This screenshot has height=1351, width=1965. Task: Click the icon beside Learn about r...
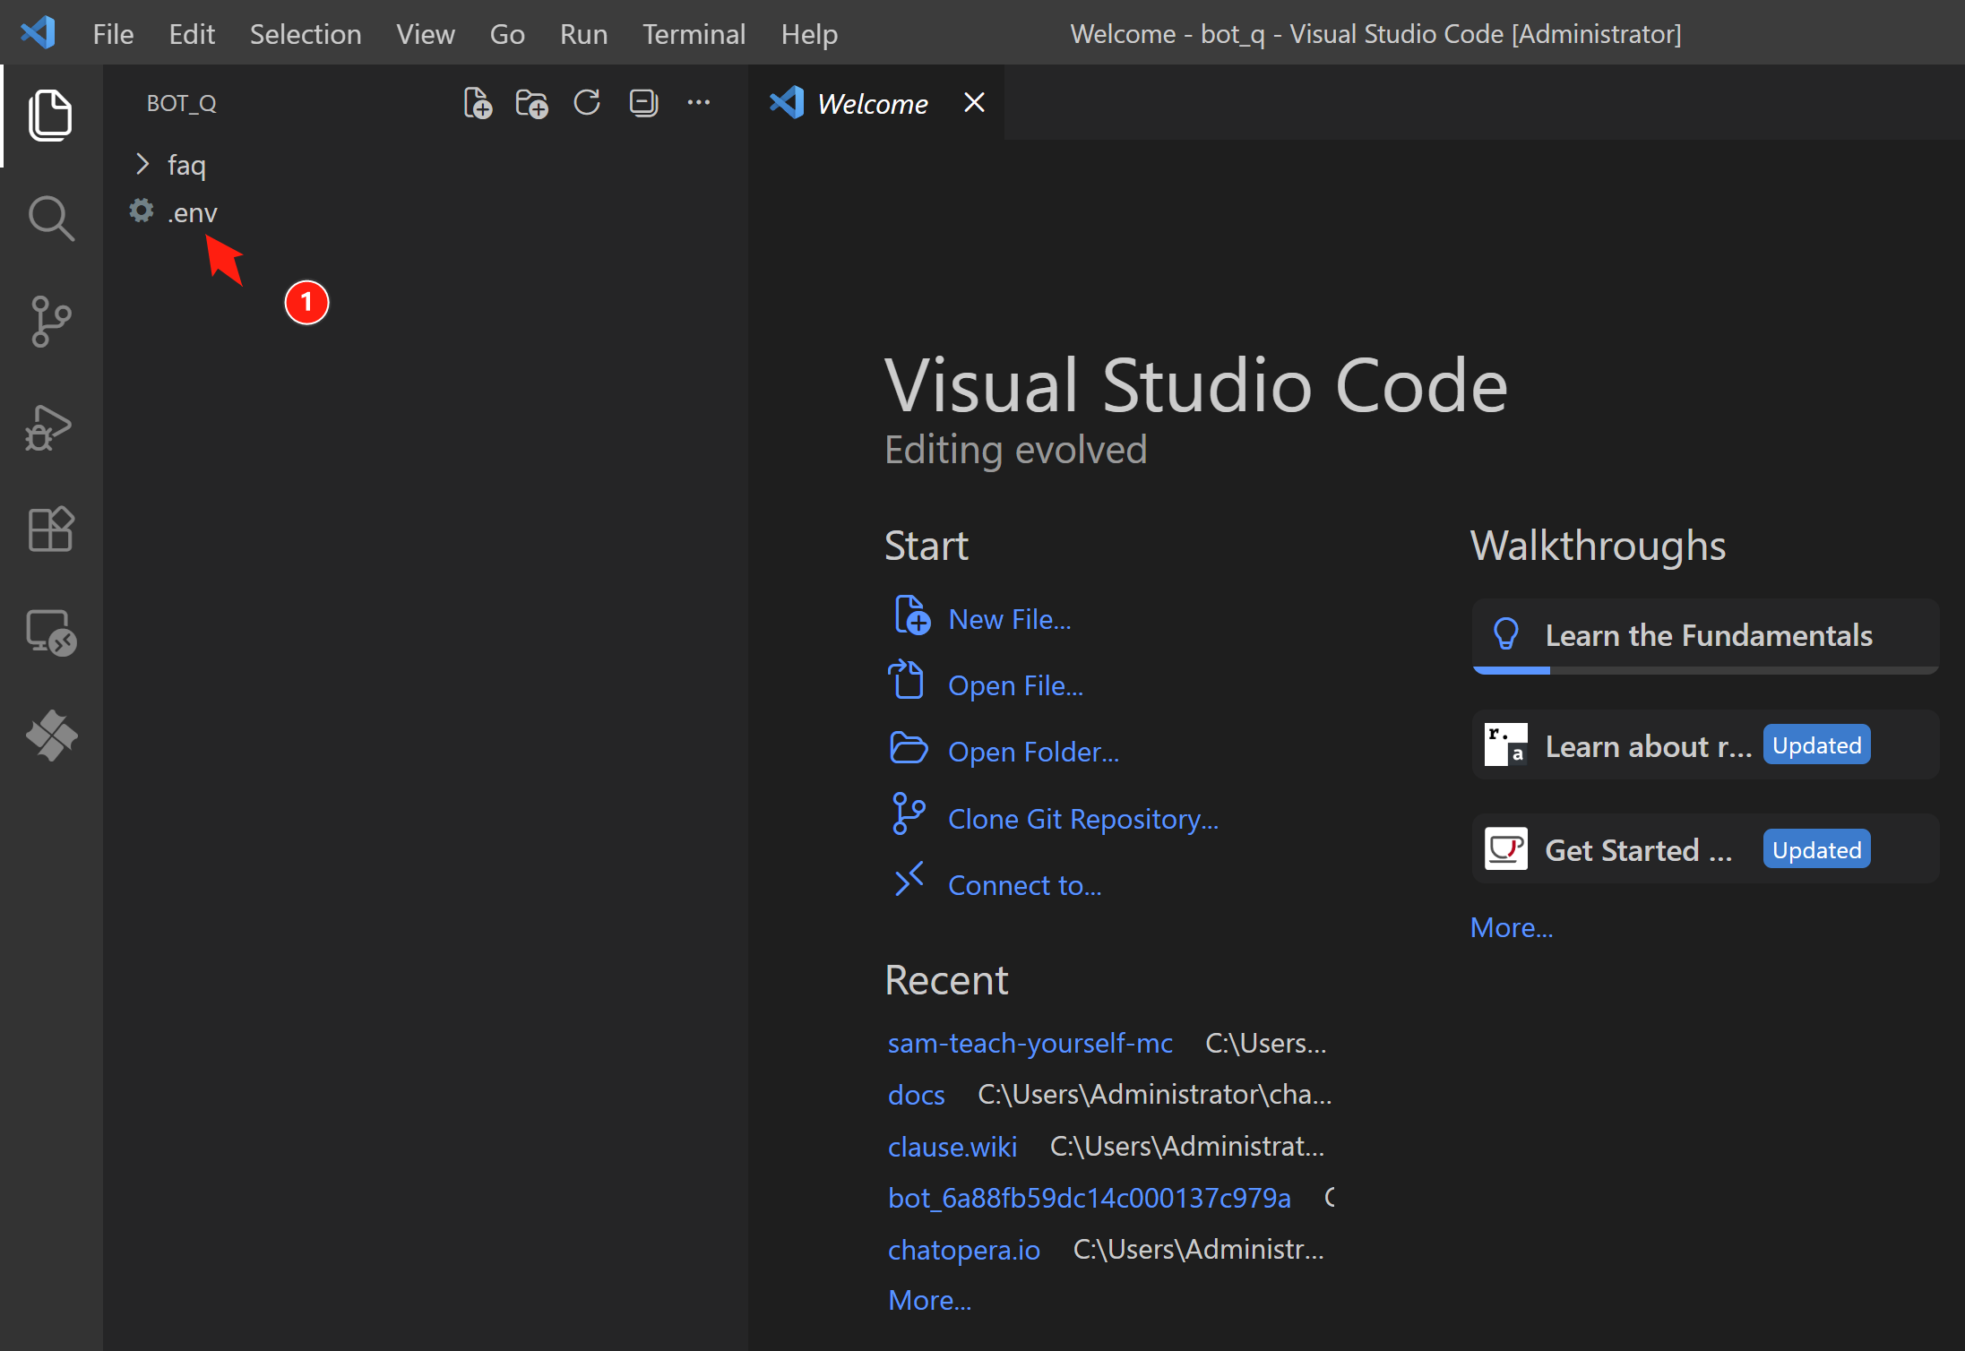pyautogui.click(x=1505, y=744)
